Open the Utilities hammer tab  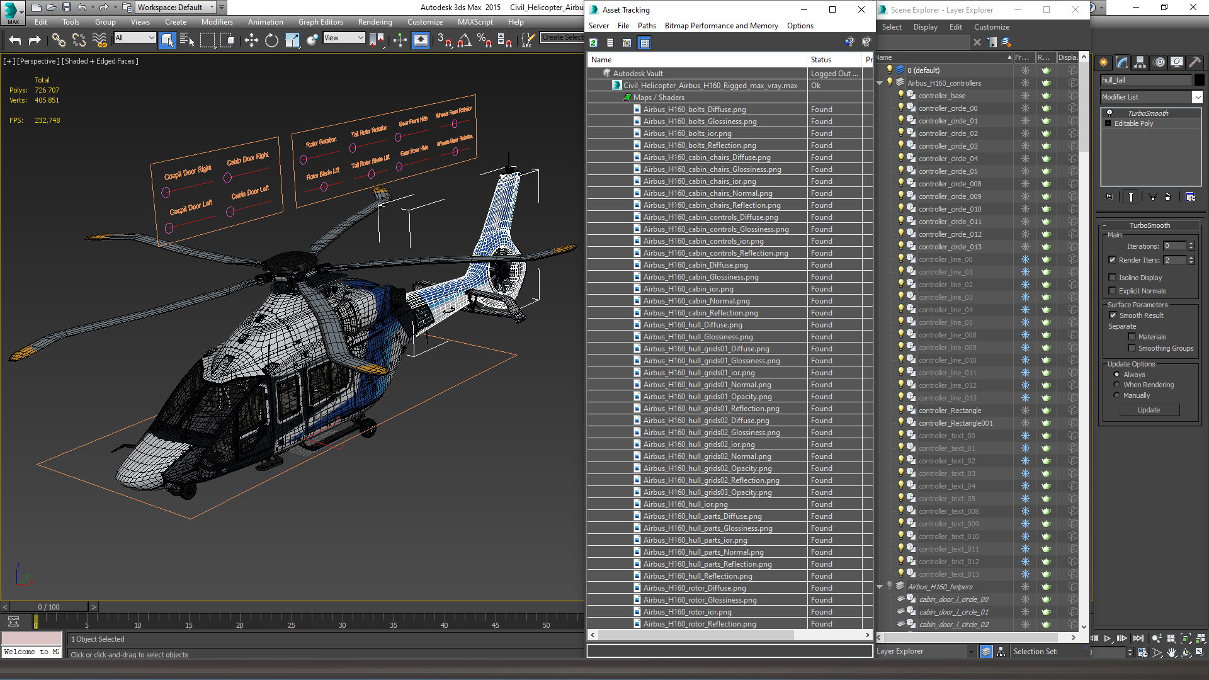(1195, 62)
